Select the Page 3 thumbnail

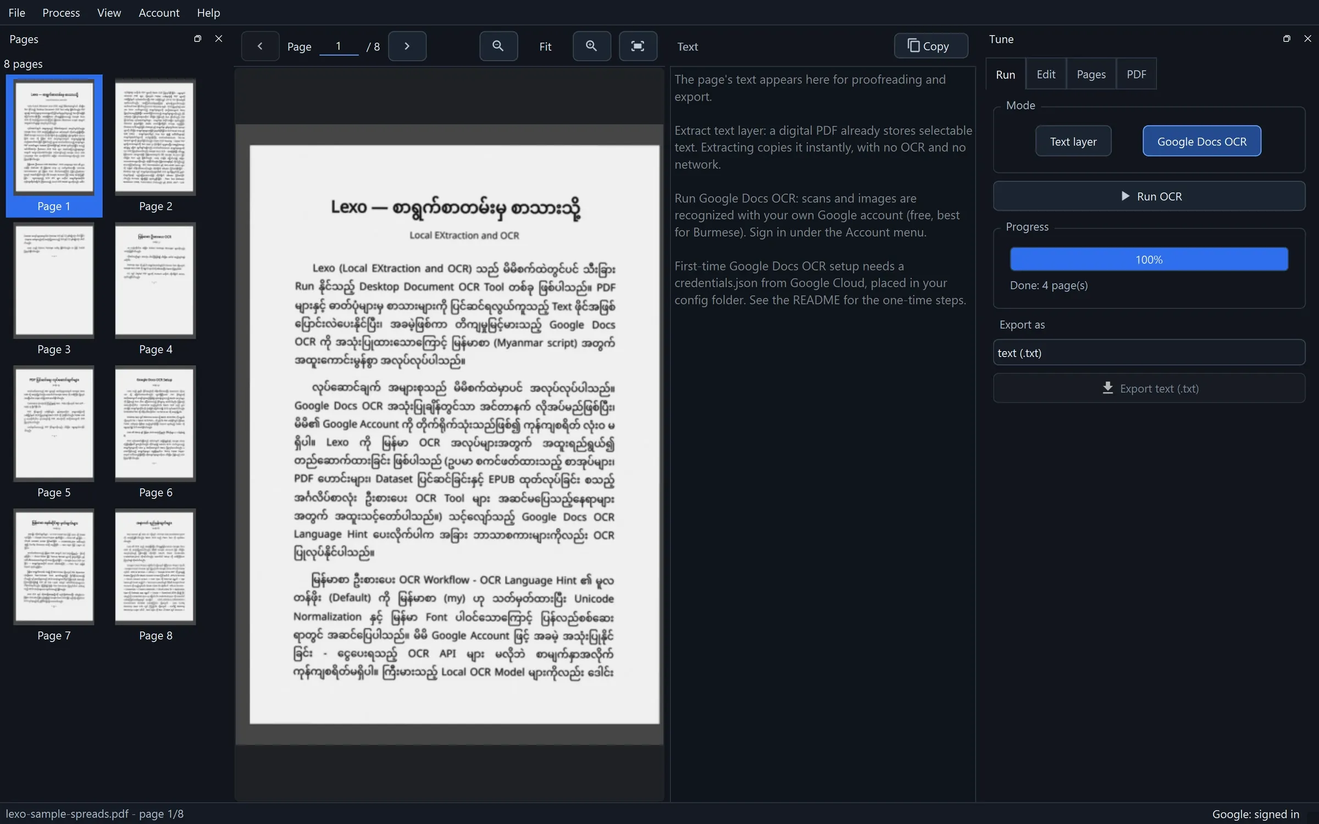tap(54, 289)
